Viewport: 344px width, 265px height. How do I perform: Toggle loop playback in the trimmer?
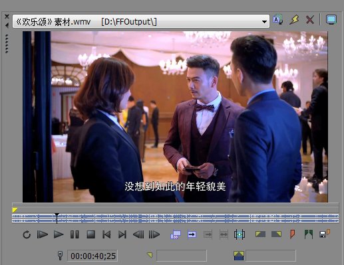click(x=27, y=234)
